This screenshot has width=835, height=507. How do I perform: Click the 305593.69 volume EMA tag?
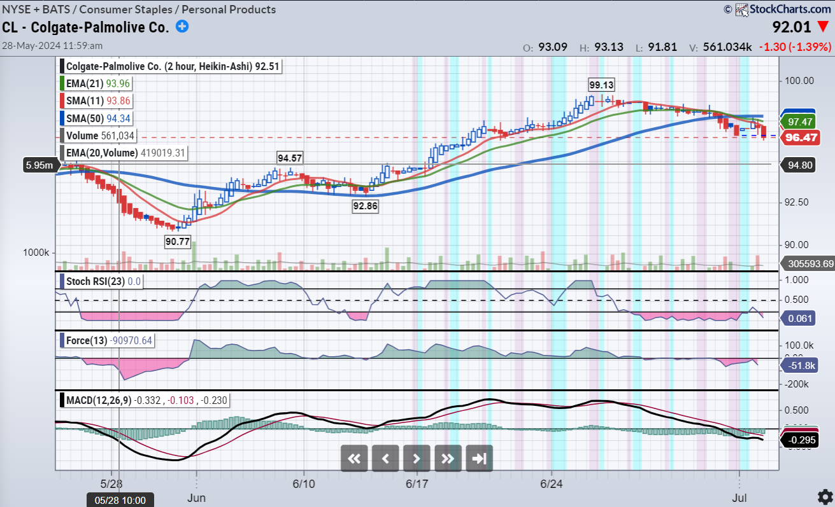[x=808, y=264]
